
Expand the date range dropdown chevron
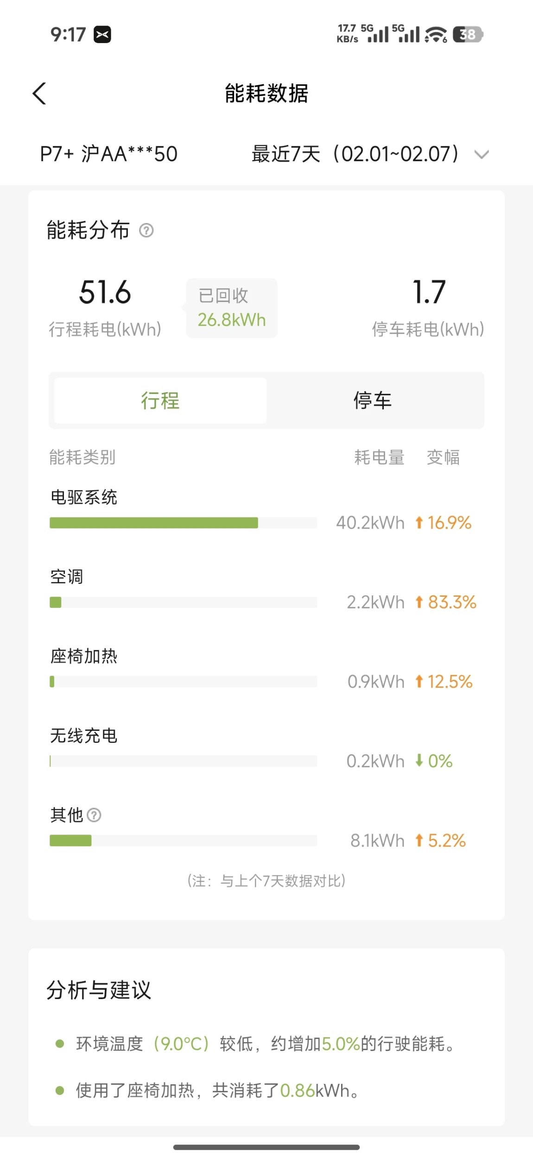482,154
